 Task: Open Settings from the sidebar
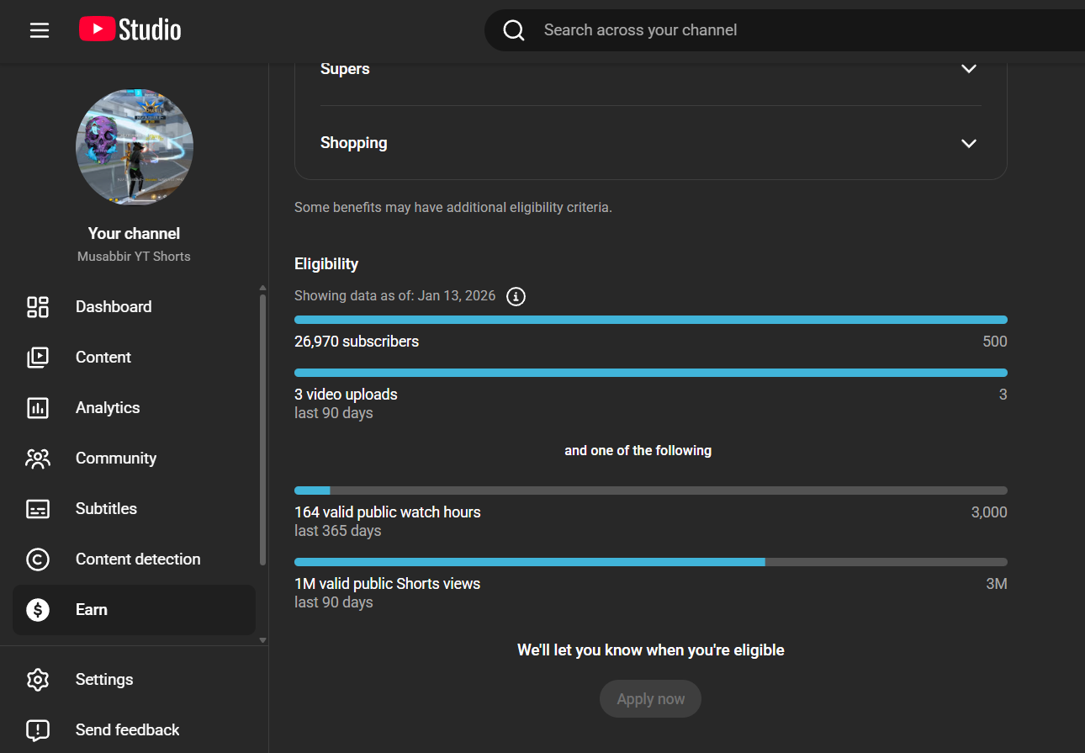(x=104, y=680)
